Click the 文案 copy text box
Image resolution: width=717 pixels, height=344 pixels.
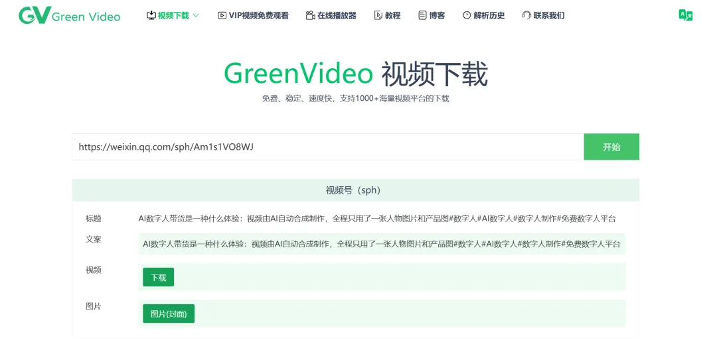click(381, 244)
